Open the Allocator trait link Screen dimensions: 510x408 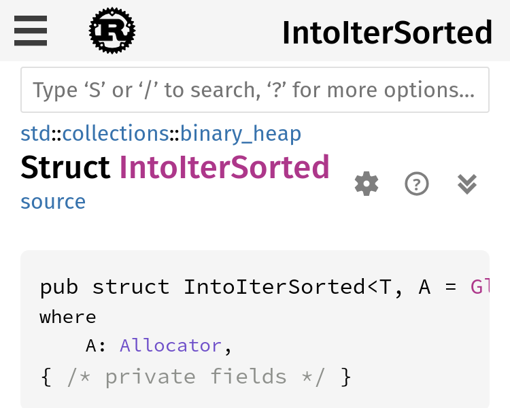[171, 345]
